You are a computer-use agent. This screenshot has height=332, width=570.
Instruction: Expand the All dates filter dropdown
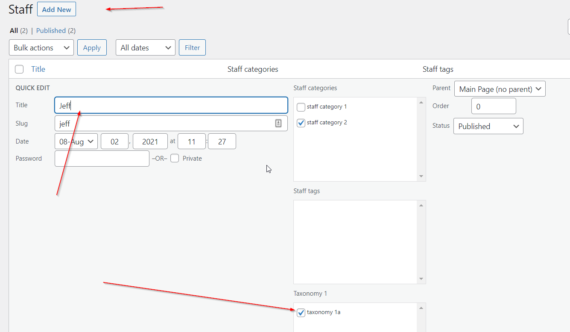coord(145,48)
